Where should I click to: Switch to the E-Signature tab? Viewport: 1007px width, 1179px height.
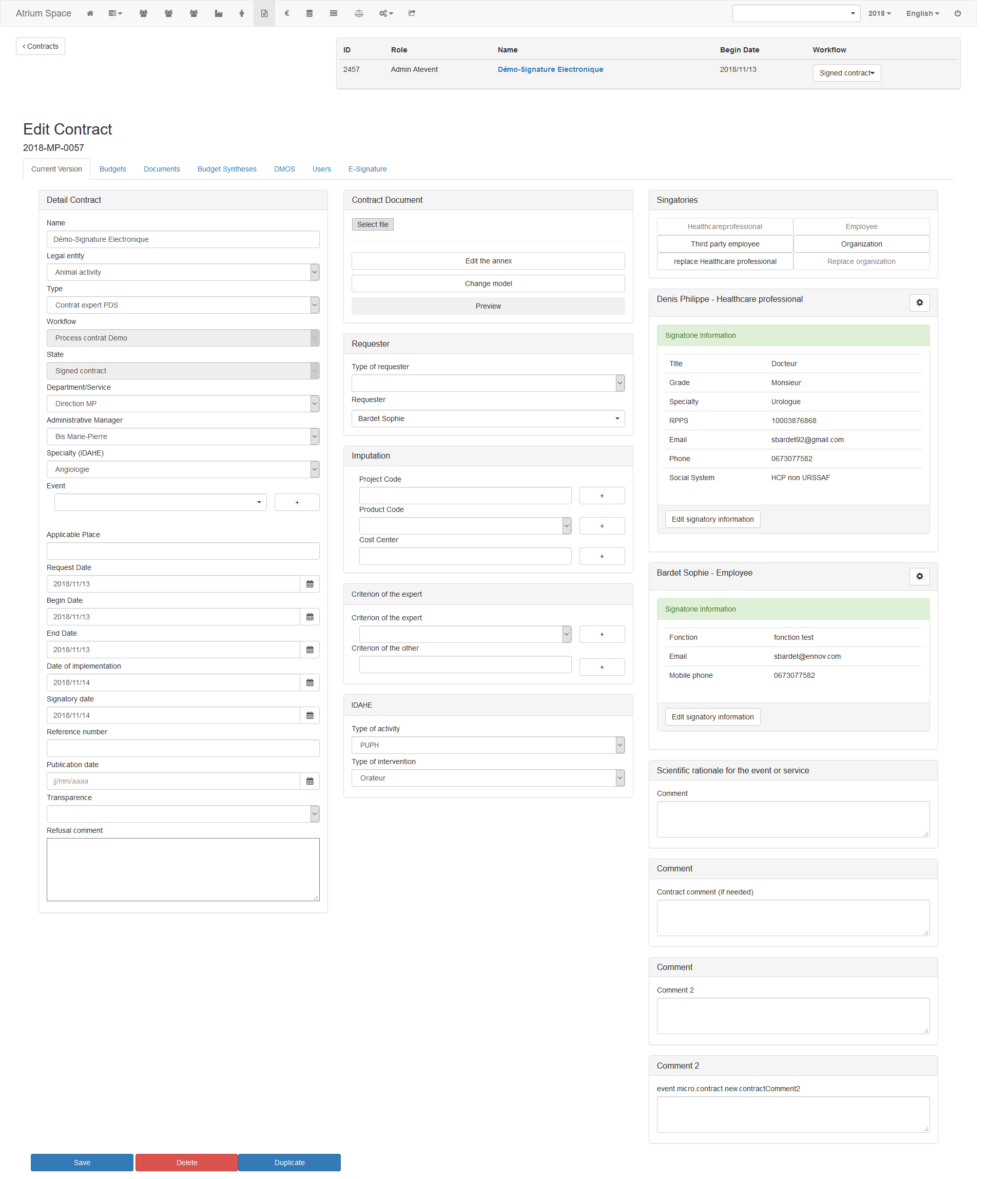click(x=367, y=169)
